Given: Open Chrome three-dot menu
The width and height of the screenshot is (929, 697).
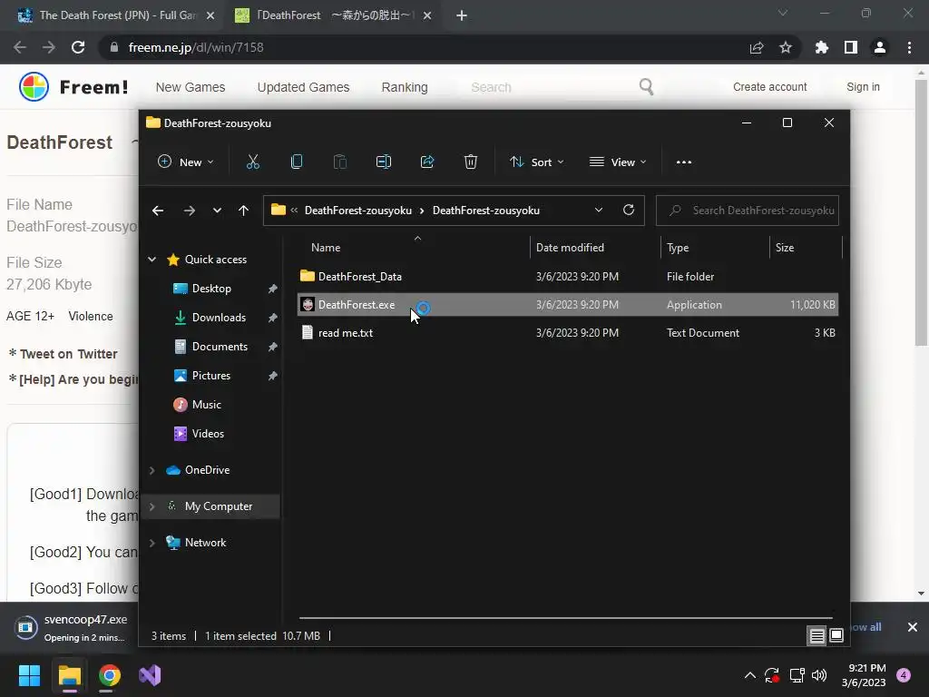Looking at the screenshot, I should (x=909, y=47).
